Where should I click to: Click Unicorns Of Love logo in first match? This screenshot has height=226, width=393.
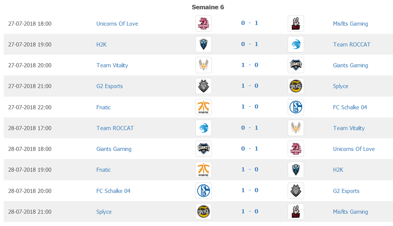[x=204, y=23]
